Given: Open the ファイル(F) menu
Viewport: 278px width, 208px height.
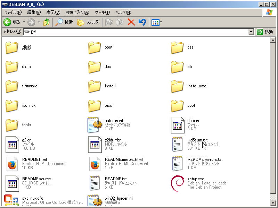Looking at the screenshot, I should coord(13,12).
